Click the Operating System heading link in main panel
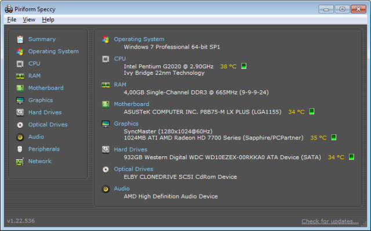371x231 pixels. [139, 39]
